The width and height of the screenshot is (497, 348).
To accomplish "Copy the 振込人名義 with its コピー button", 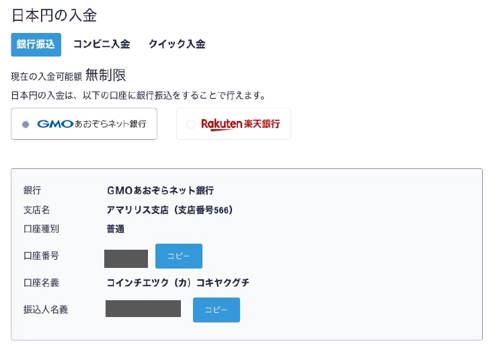I will pyautogui.click(x=217, y=310).
